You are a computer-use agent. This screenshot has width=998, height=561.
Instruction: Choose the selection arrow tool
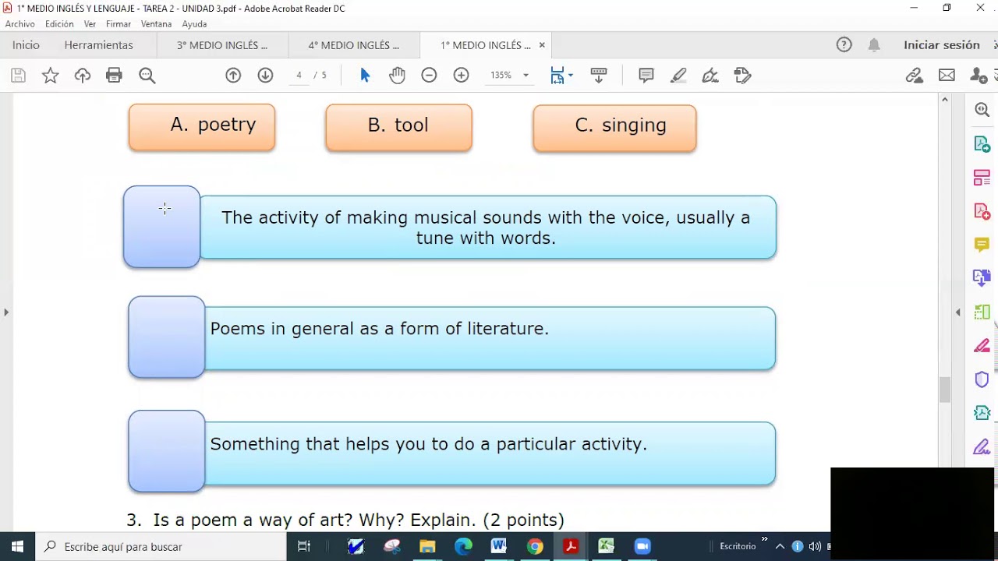[365, 76]
